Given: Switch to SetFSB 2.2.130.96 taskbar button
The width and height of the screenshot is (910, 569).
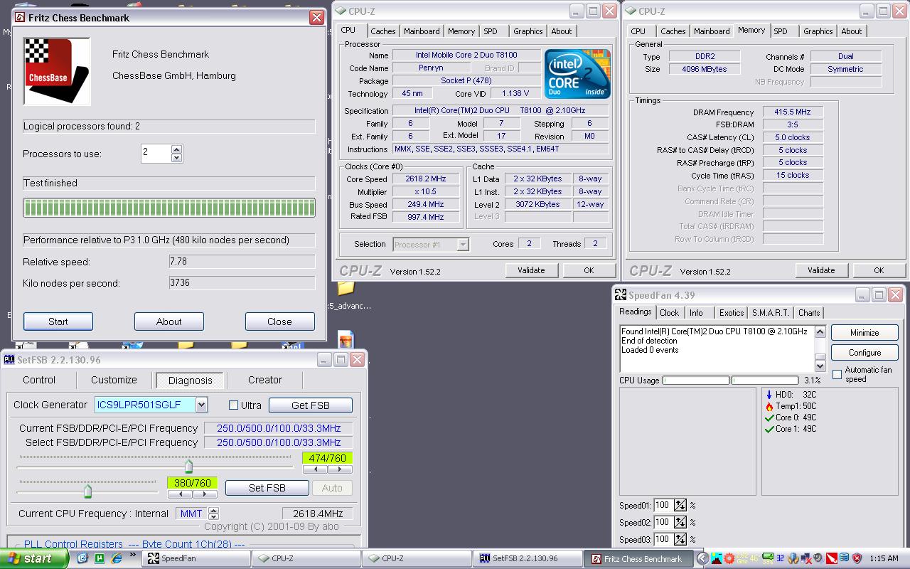Looking at the screenshot, I should coord(528,558).
